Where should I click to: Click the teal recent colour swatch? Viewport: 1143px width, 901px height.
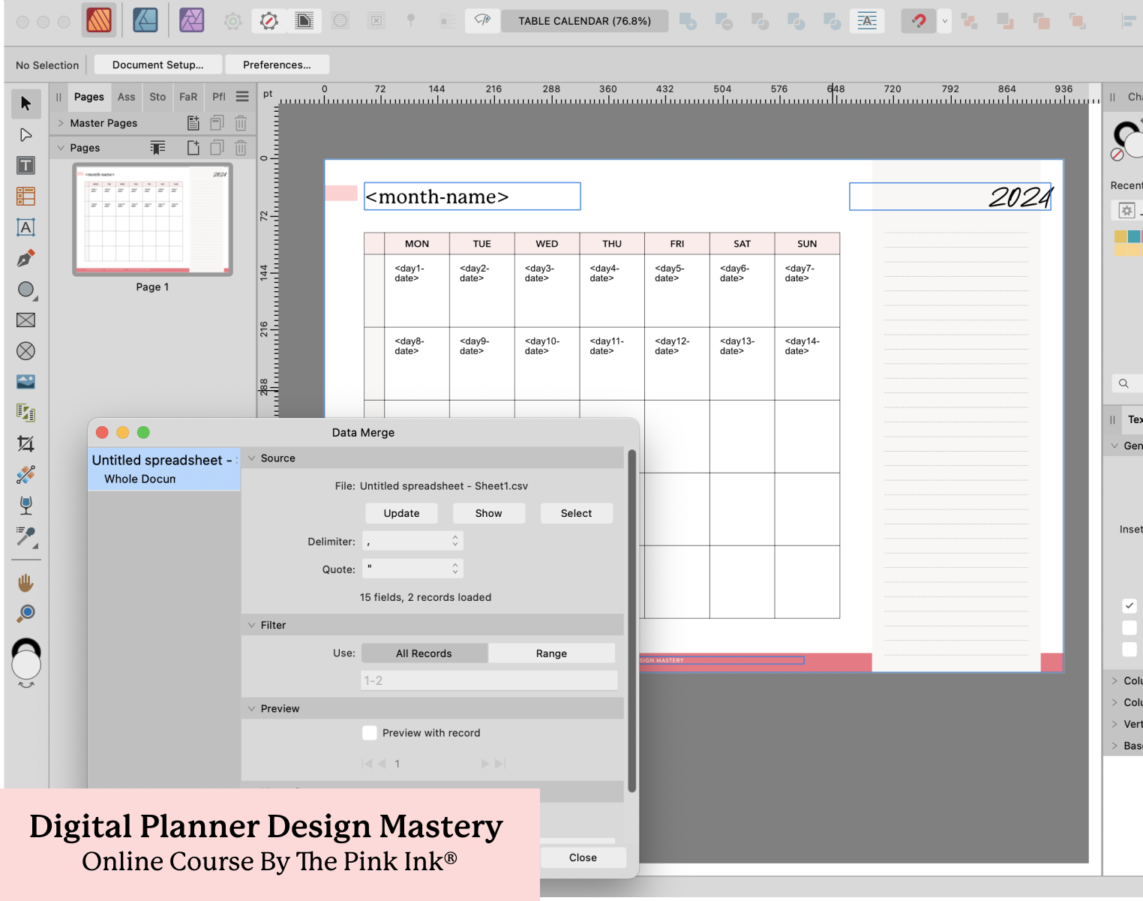1134,236
